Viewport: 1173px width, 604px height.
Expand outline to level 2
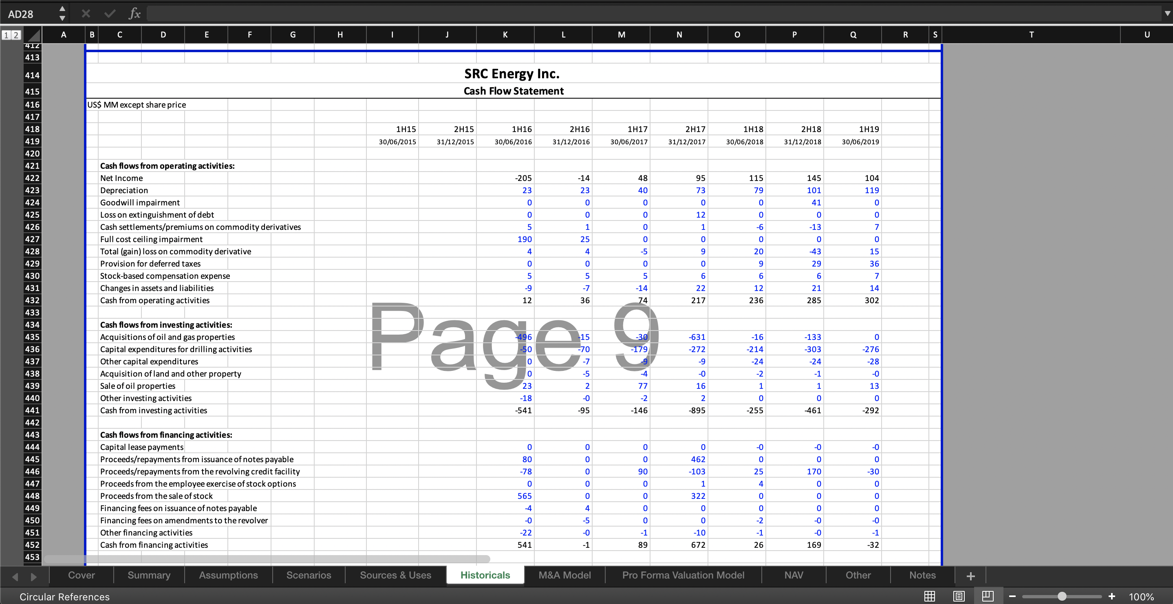(15, 35)
